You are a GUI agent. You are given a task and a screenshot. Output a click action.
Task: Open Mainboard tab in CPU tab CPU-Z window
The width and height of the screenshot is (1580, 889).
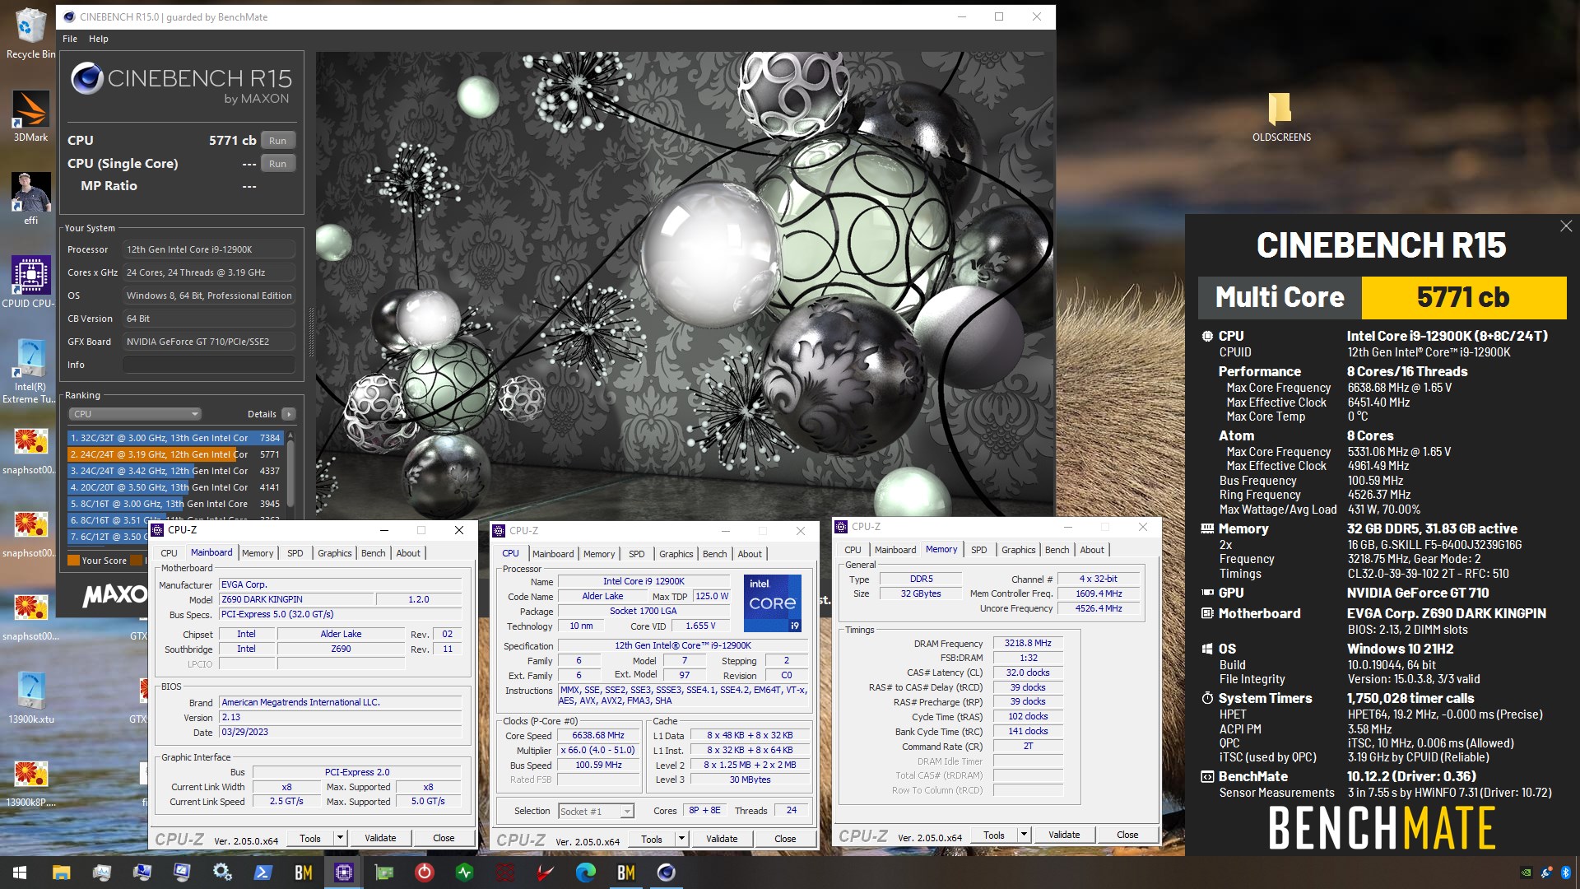coord(553,554)
